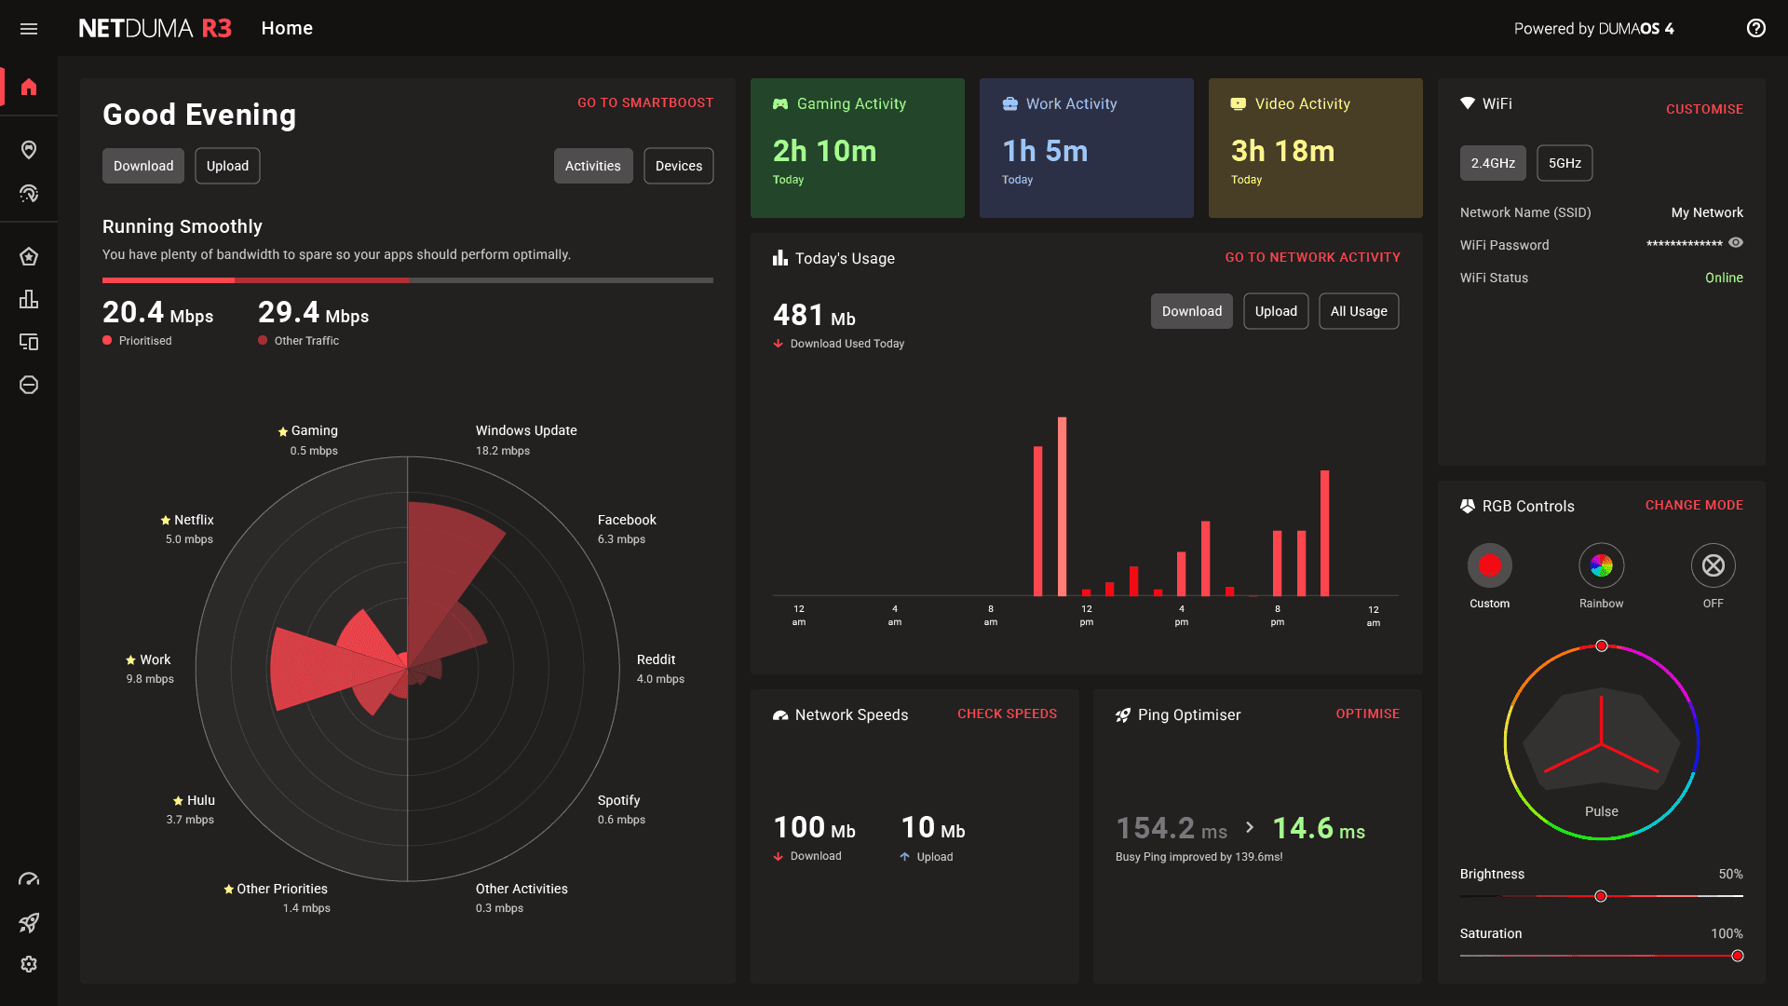Open the Network Activity bar-chart sidebar icon

[x=29, y=299]
